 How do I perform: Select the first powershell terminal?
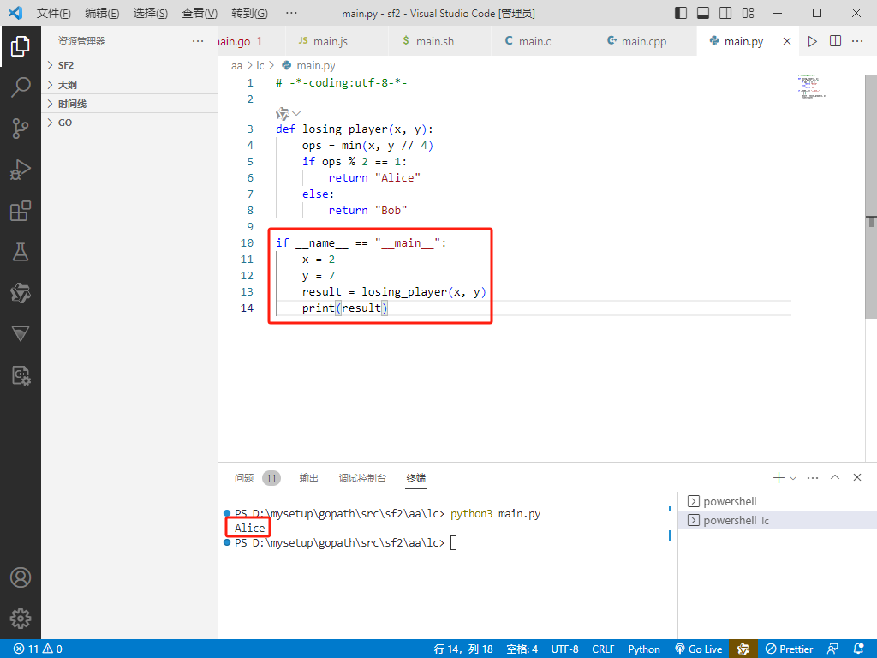(x=778, y=501)
